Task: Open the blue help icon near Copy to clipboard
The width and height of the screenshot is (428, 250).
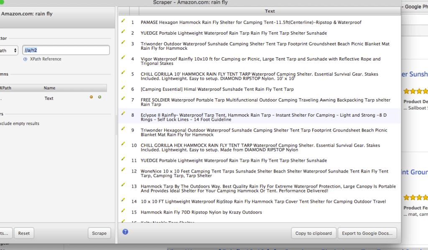Action: tap(125, 232)
